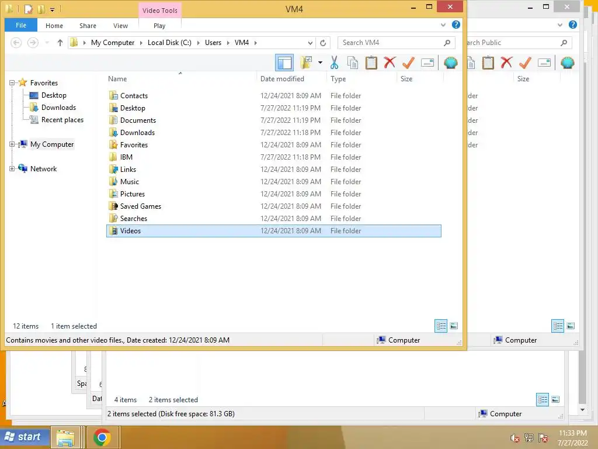Open the recent locations dropdown arrow
598x449 pixels.
(47, 43)
